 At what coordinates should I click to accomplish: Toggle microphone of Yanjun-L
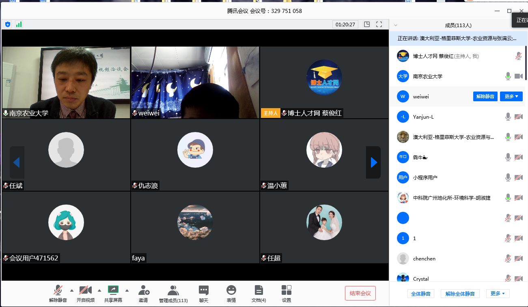508,117
